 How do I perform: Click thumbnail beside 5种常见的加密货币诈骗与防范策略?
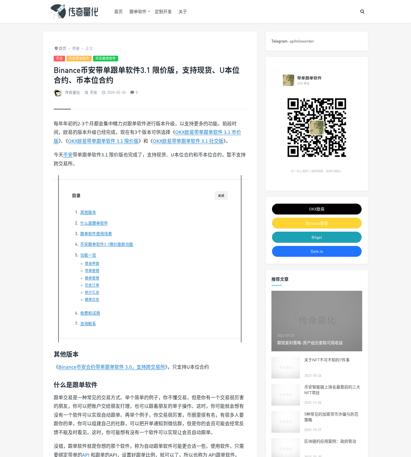286,422
